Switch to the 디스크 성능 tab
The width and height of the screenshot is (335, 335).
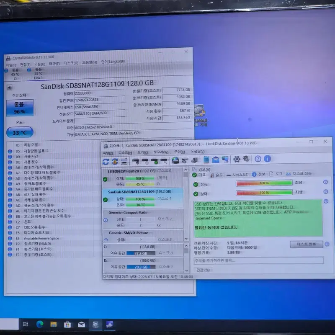click(x=299, y=173)
